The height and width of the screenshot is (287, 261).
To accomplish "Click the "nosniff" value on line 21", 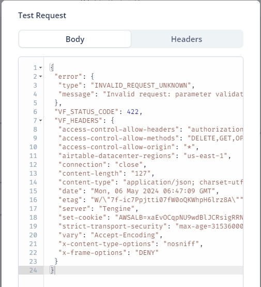I will 181,244.
